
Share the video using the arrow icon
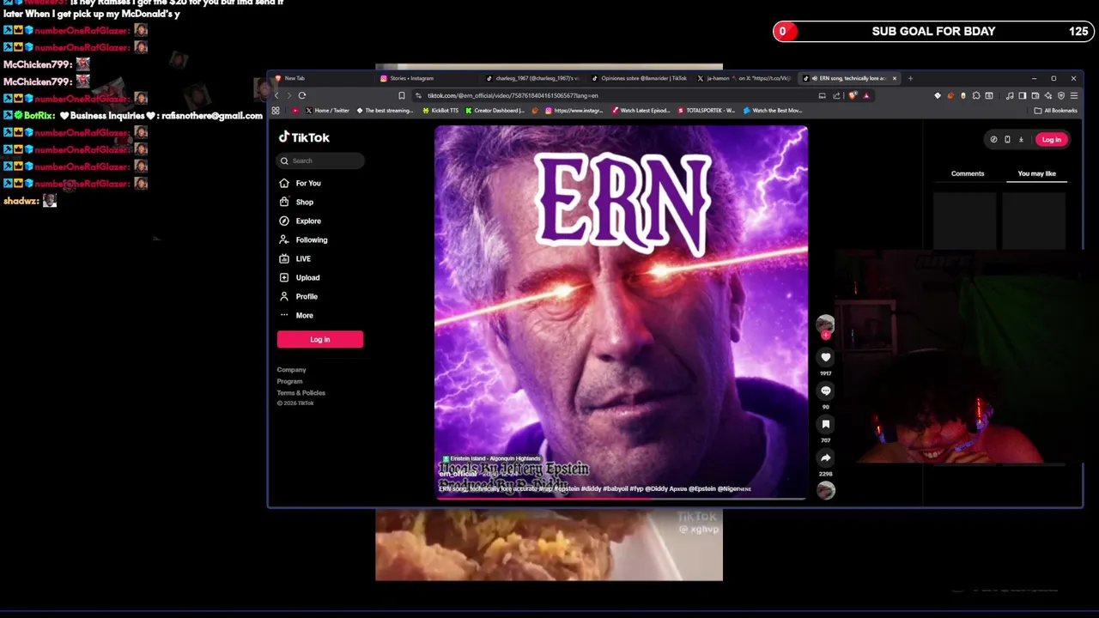tap(825, 457)
